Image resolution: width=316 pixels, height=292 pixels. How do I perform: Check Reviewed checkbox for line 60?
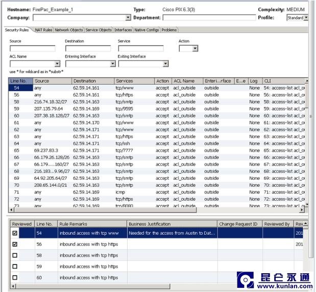click(x=15, y=278)
